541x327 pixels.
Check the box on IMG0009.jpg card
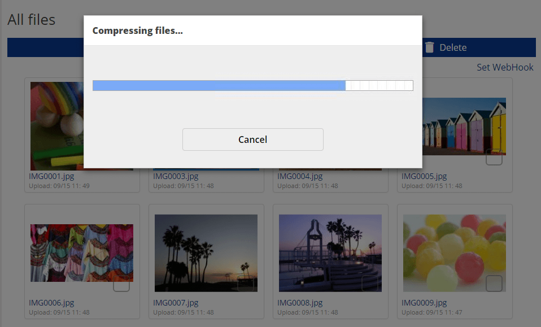click(494, 285)
